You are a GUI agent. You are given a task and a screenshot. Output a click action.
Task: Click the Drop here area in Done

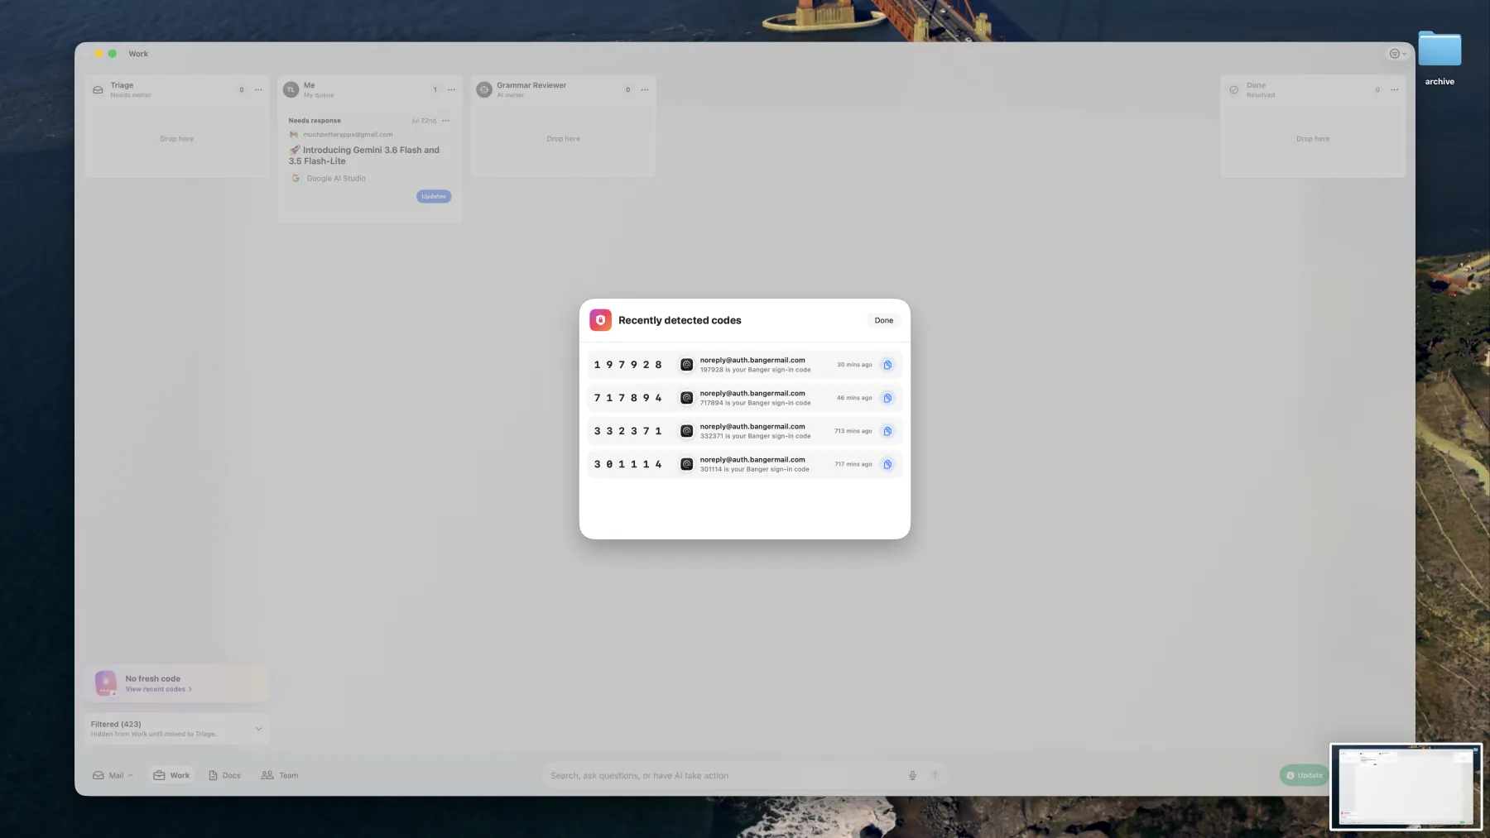(1313, 139)
